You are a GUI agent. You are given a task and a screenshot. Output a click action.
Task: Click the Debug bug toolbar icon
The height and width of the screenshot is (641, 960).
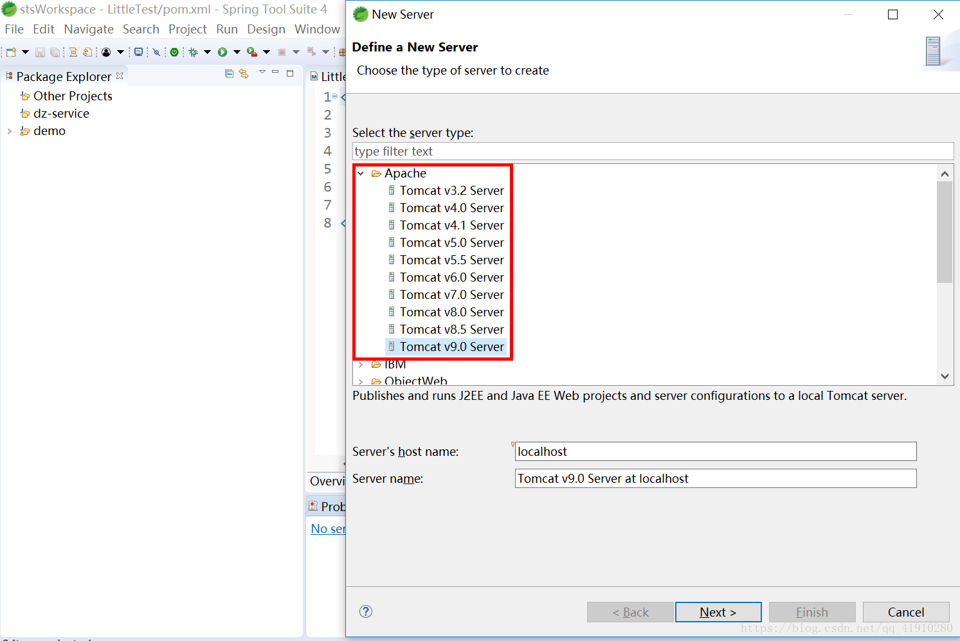(193, 52)
